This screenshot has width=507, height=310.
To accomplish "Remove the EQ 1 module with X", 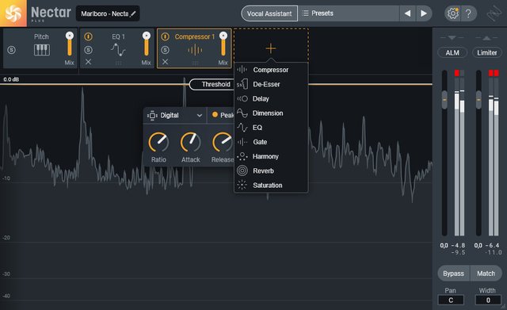I will tap(88, 62).
